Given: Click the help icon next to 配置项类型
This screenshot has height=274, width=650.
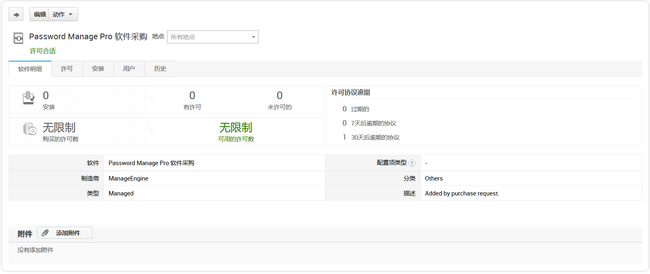Looking at the screenshot, I should coord(412,163).
